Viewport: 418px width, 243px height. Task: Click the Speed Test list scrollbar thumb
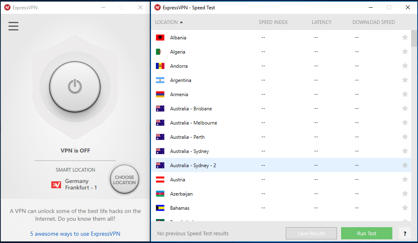tap(414, 38)
